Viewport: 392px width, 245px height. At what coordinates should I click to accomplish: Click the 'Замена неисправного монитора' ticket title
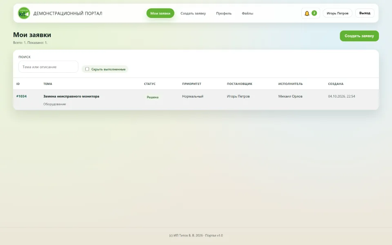tap(71, 96)
